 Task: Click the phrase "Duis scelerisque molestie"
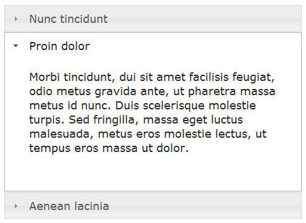pos(185,106)
